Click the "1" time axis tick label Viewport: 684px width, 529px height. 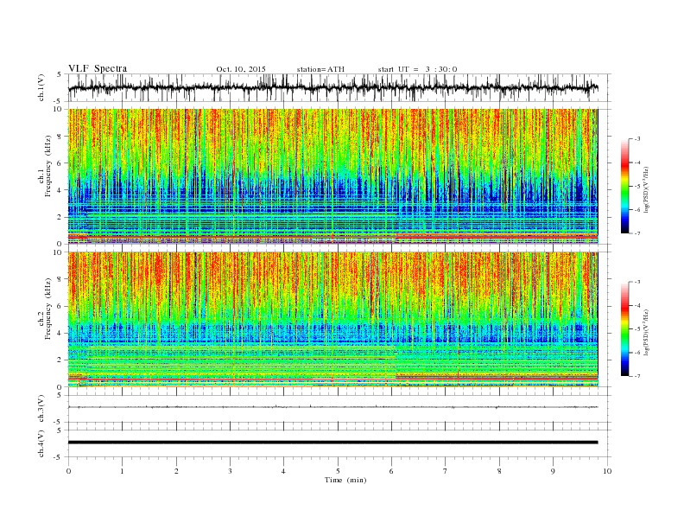122,471
